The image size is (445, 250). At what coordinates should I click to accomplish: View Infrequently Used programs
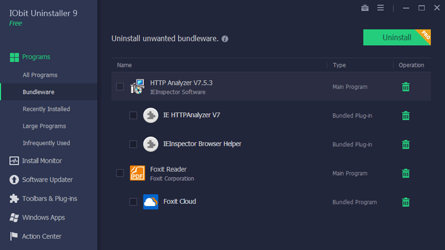click(46, 143)
